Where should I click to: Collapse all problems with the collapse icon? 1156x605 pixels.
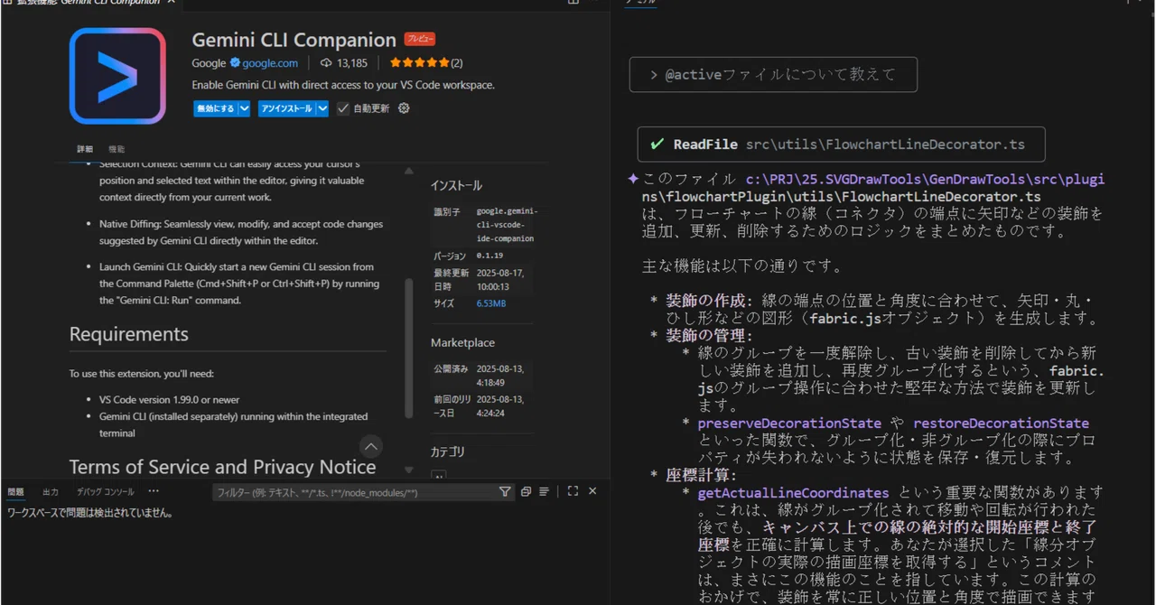pyautogui.click(x=527, y=492)
